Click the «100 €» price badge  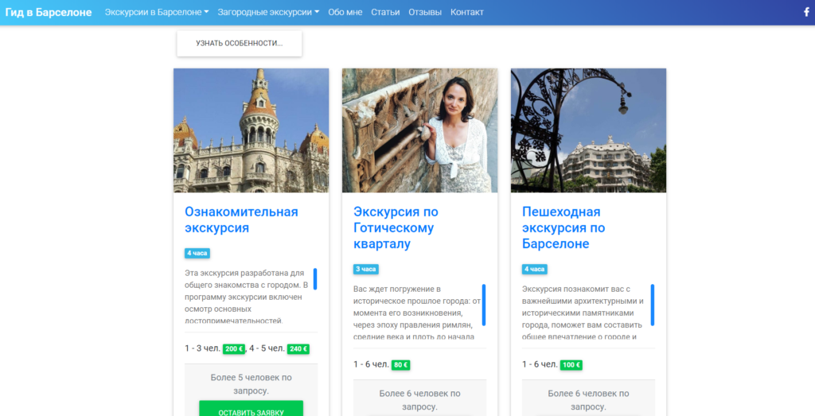tap(571, 365)
